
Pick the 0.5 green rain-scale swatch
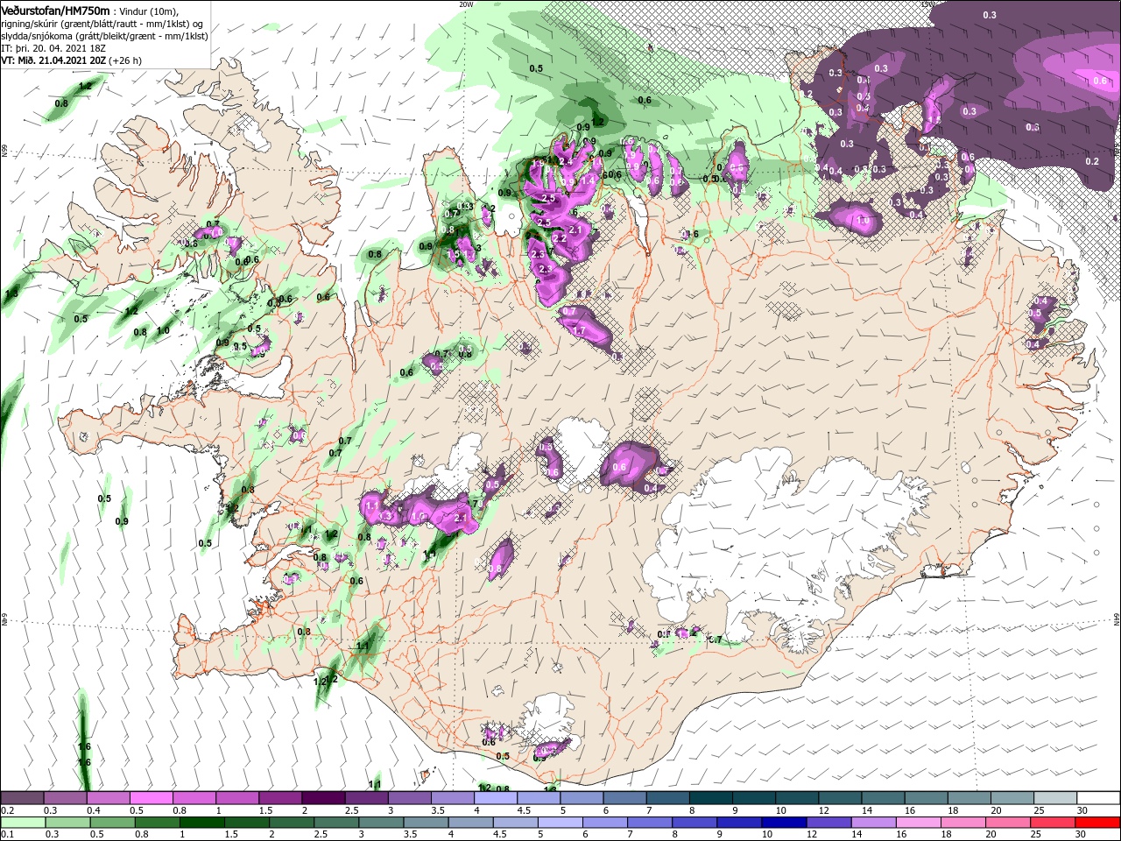(x=112, y=823)
